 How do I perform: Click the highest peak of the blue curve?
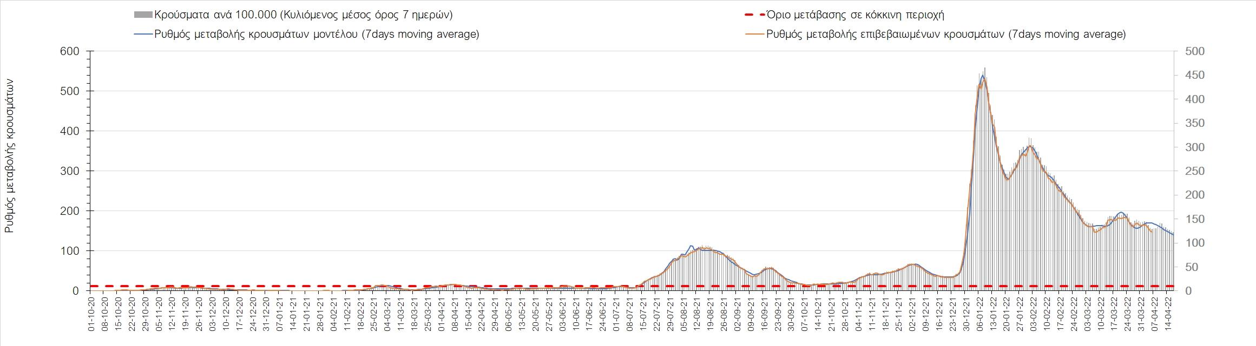coord(983,75)
